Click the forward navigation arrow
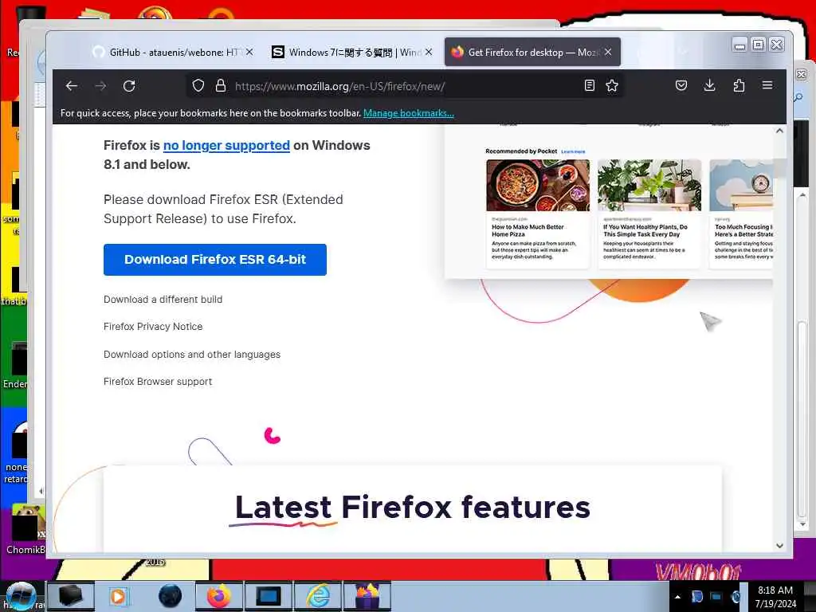Viewport: 816px width, 612px height. (100, 86)
